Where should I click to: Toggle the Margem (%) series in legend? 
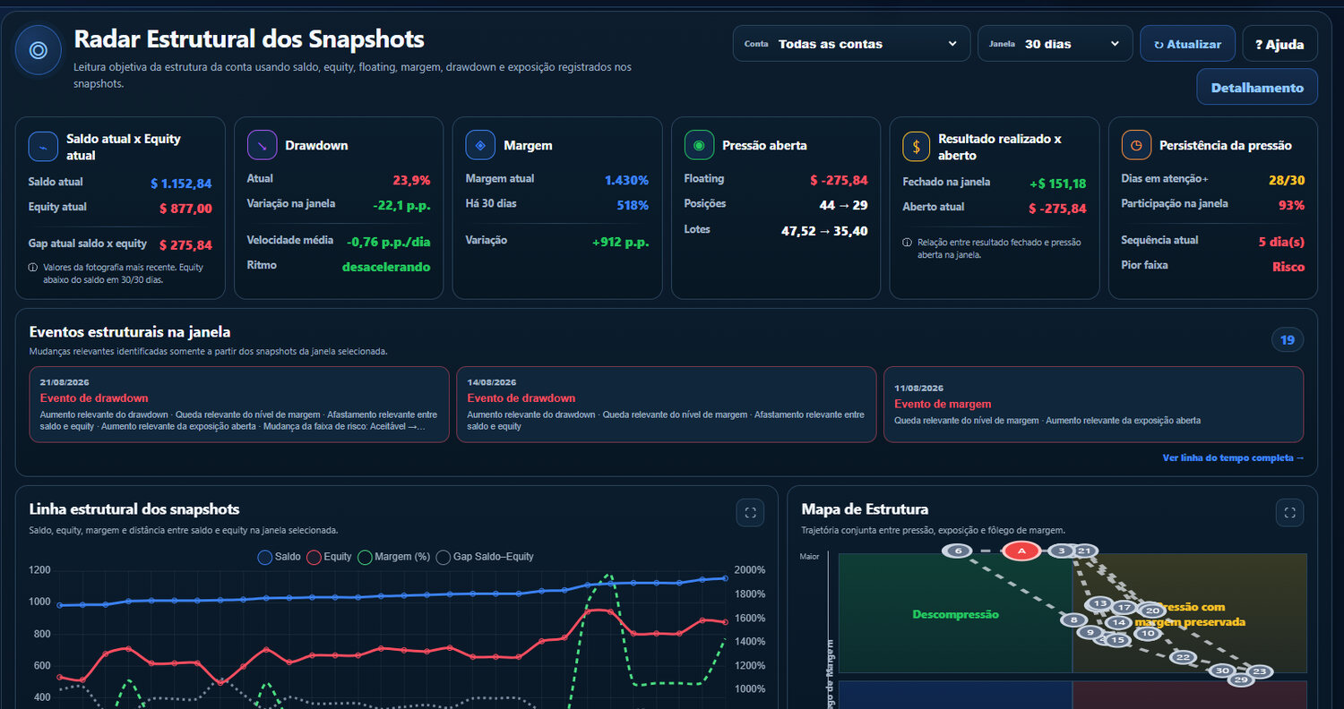pyautogui.click(x=393, y=557)
